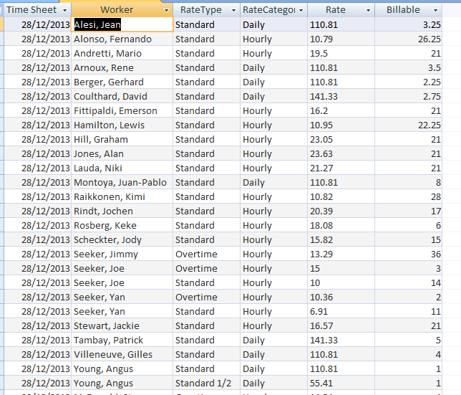Open the Worker column filter dropdown arrow
461x395 pixels.
click(x=166, y=10)
